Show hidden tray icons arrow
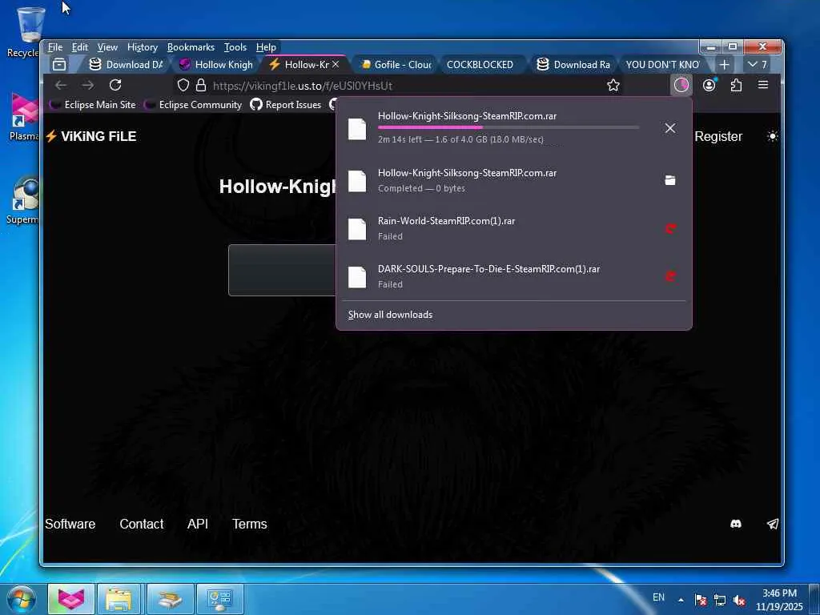The height and width of the screenshot is (615, 820). coord(681,600)
